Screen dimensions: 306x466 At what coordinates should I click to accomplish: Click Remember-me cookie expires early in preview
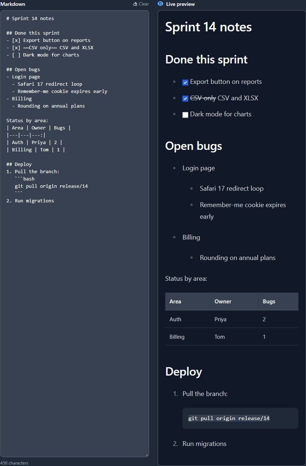tap(243, 210)
